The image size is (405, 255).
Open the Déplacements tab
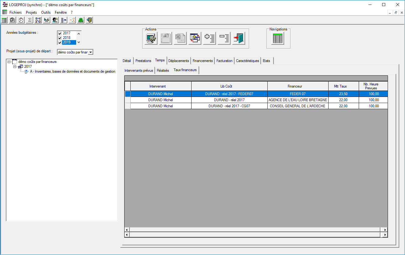[179, 61]
